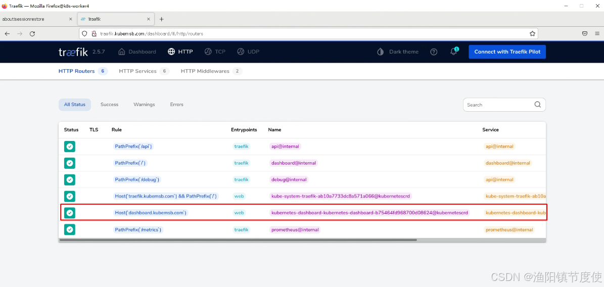Viewport: 604px width, 287px height.
Task: Open the help question mark icon
Action: pyautogui.click(x=434, y=52)
